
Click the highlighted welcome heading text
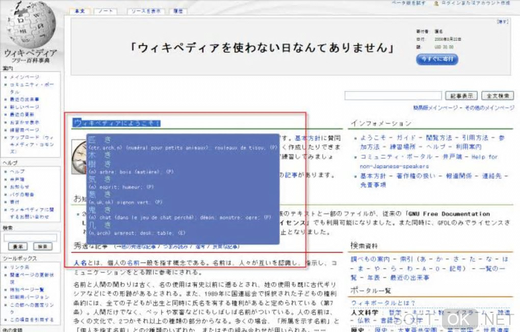(116, 123)
